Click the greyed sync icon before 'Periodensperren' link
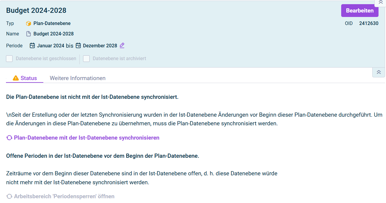The image size is (386, 203). pos(9,196)
